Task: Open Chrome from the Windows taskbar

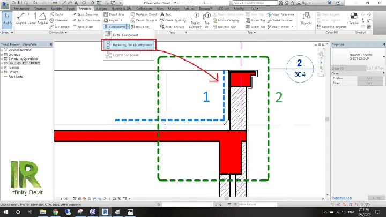Action: (55, 212)
